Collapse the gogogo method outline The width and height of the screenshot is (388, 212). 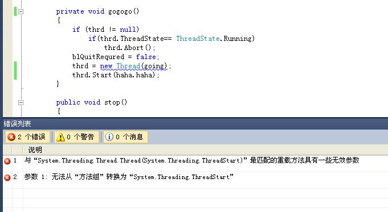click(x=21, y=11)
